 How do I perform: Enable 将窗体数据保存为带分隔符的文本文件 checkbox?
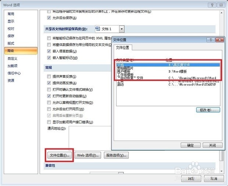[x=49, y=45]
